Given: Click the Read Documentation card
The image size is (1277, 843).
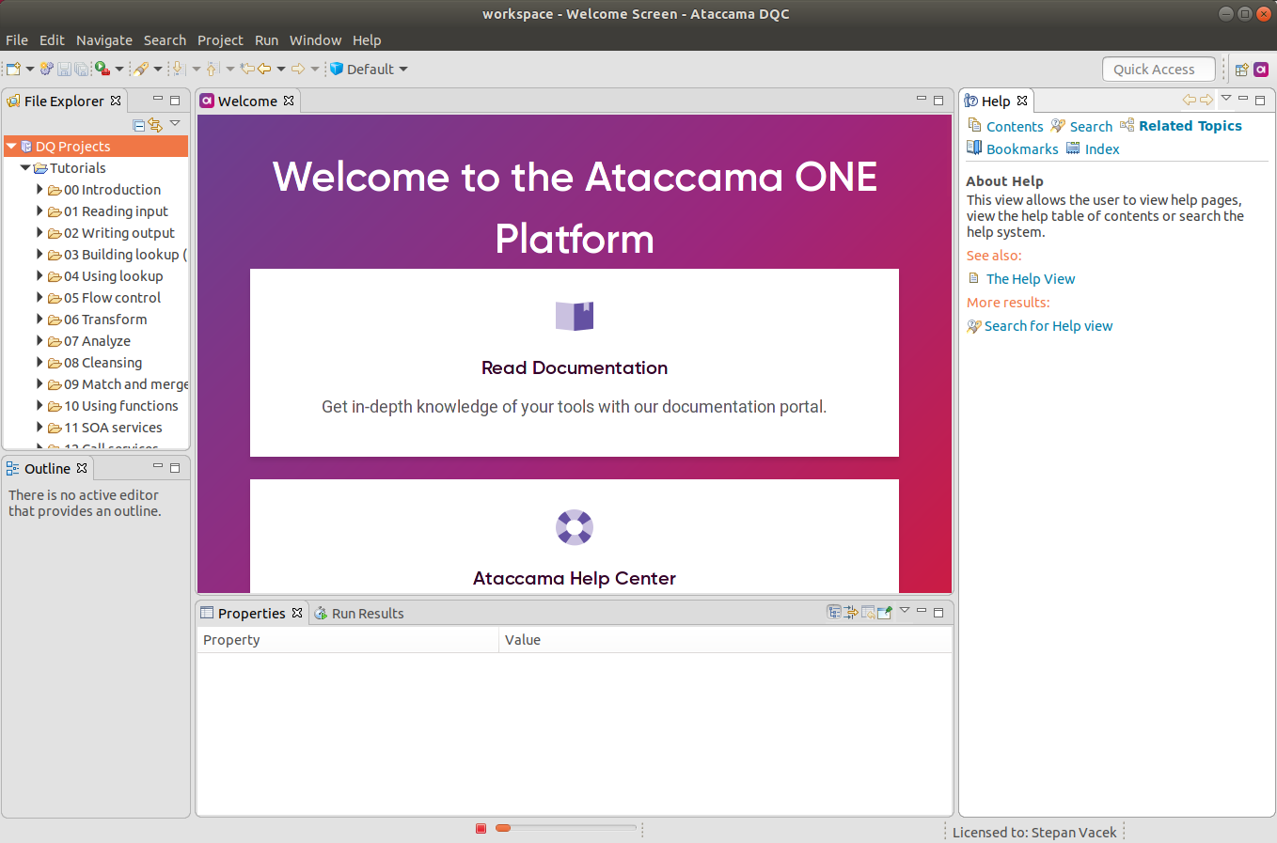Looking at the screenshot, I should 574,363.
